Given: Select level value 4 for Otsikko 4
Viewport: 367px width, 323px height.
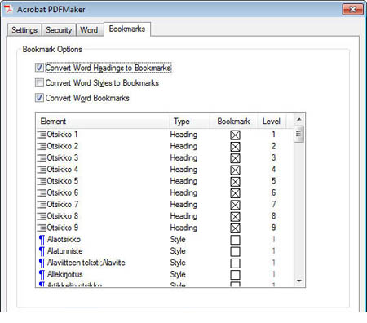Looking at the screenshot, I should tap(273, 170).
